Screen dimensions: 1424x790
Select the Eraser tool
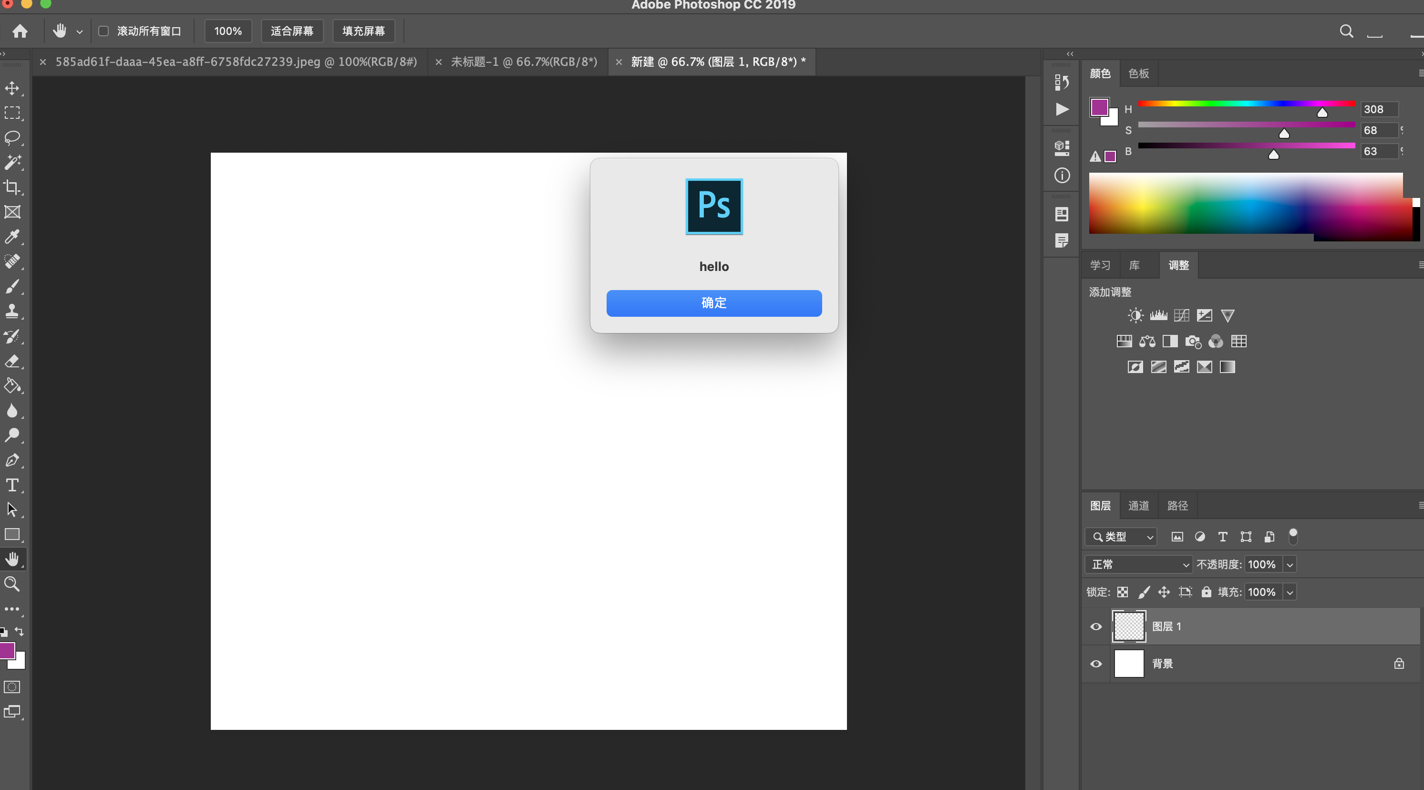tap(12, 361)
